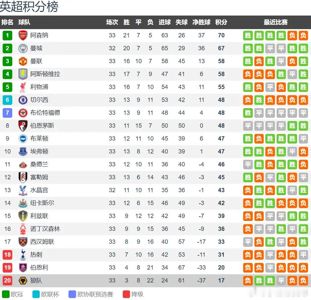Open the 纽卡斯尔 team link
The height and width of the screenshot is (300, 311).
click(x=42, y=203)
